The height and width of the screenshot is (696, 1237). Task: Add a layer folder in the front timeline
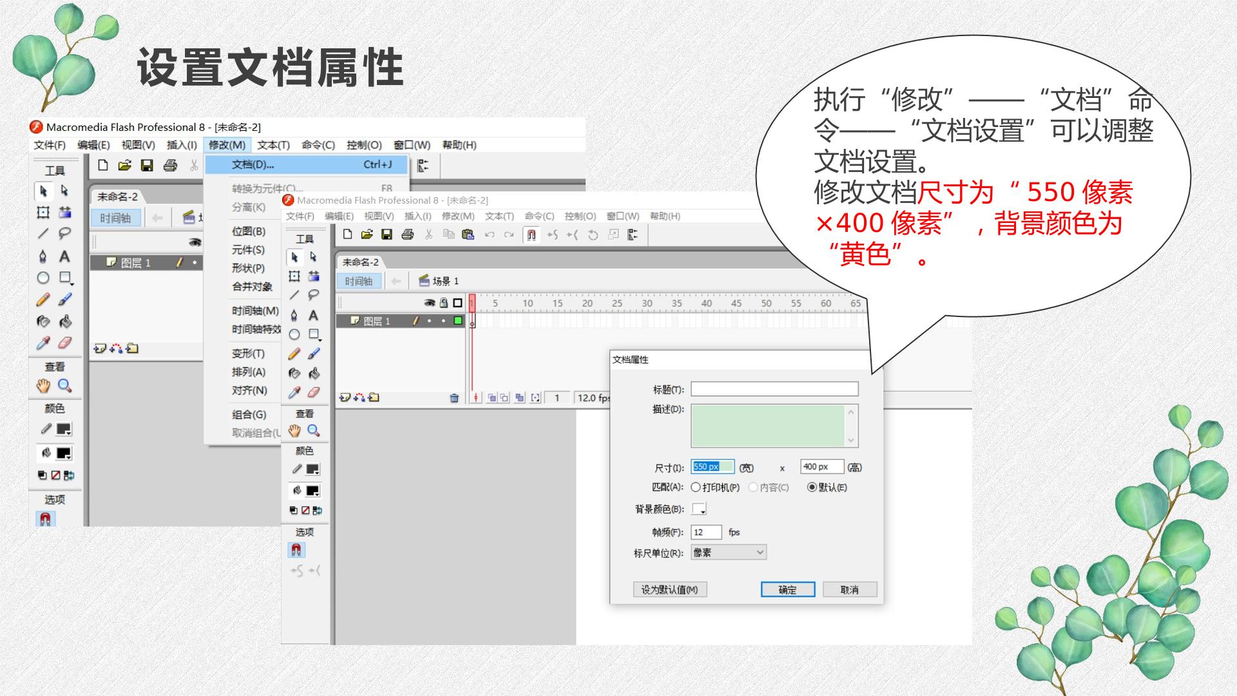click(x=374, y=398)
